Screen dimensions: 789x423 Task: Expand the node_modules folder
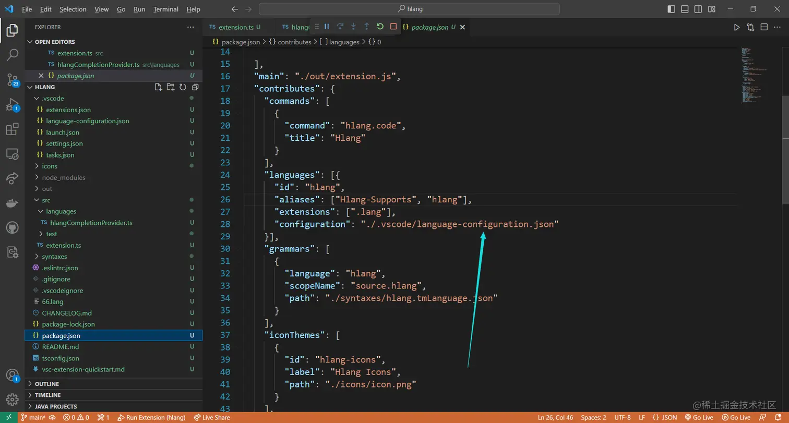pyautogui.click(x=114, y=177)
